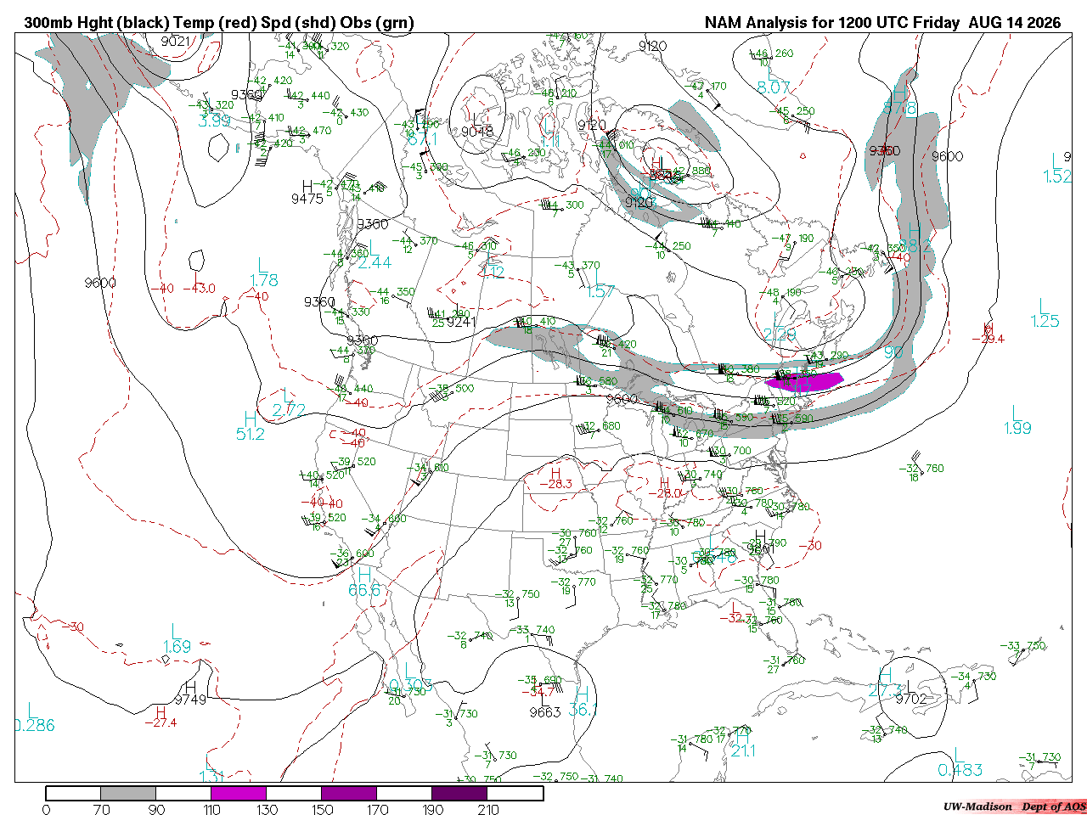Click the magenta jet streak shaded area

(x=803, y=380)
